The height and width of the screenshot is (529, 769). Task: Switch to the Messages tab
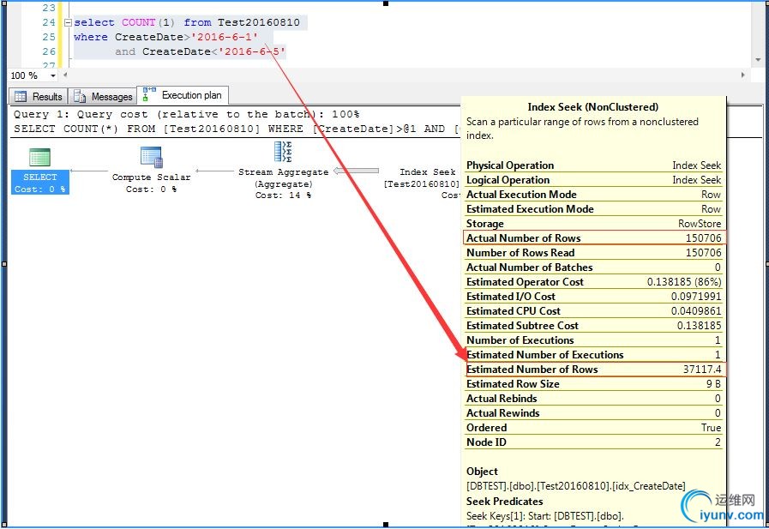(x=103, y=96)
